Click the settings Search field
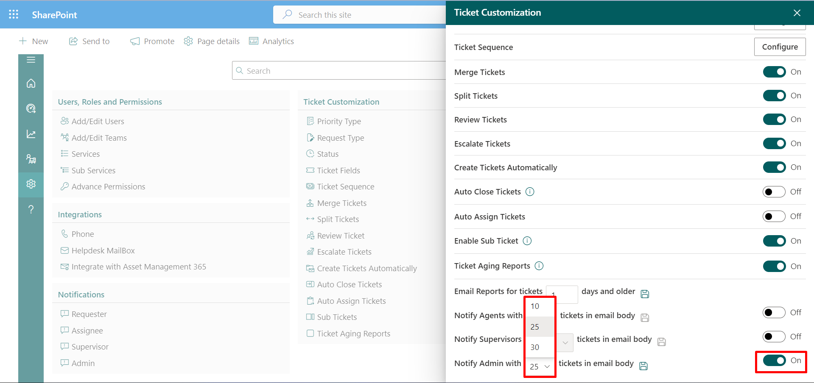This screenshot has height=383, width=814. tap(339, 71)
